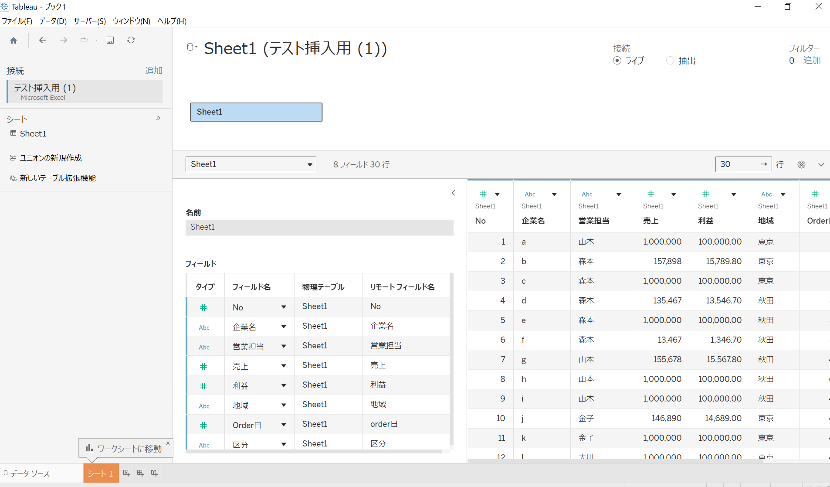Click the save icon in toolbar
This screenshot has width=830, height=487.
(110, 41)
